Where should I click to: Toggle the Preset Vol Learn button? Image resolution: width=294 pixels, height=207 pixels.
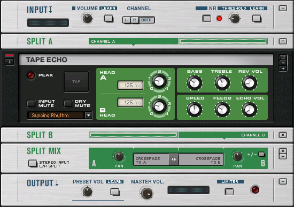click(115, 192)
